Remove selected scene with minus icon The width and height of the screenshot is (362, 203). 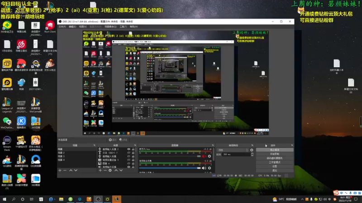click(65, 171)
